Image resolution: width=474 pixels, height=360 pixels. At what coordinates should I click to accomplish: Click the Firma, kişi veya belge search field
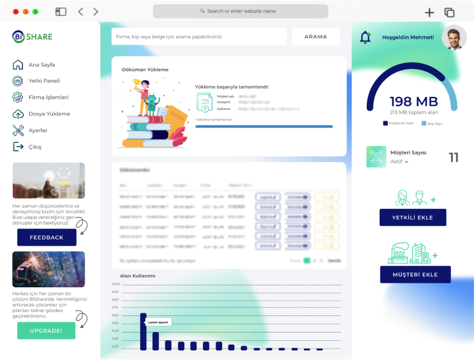199,36
